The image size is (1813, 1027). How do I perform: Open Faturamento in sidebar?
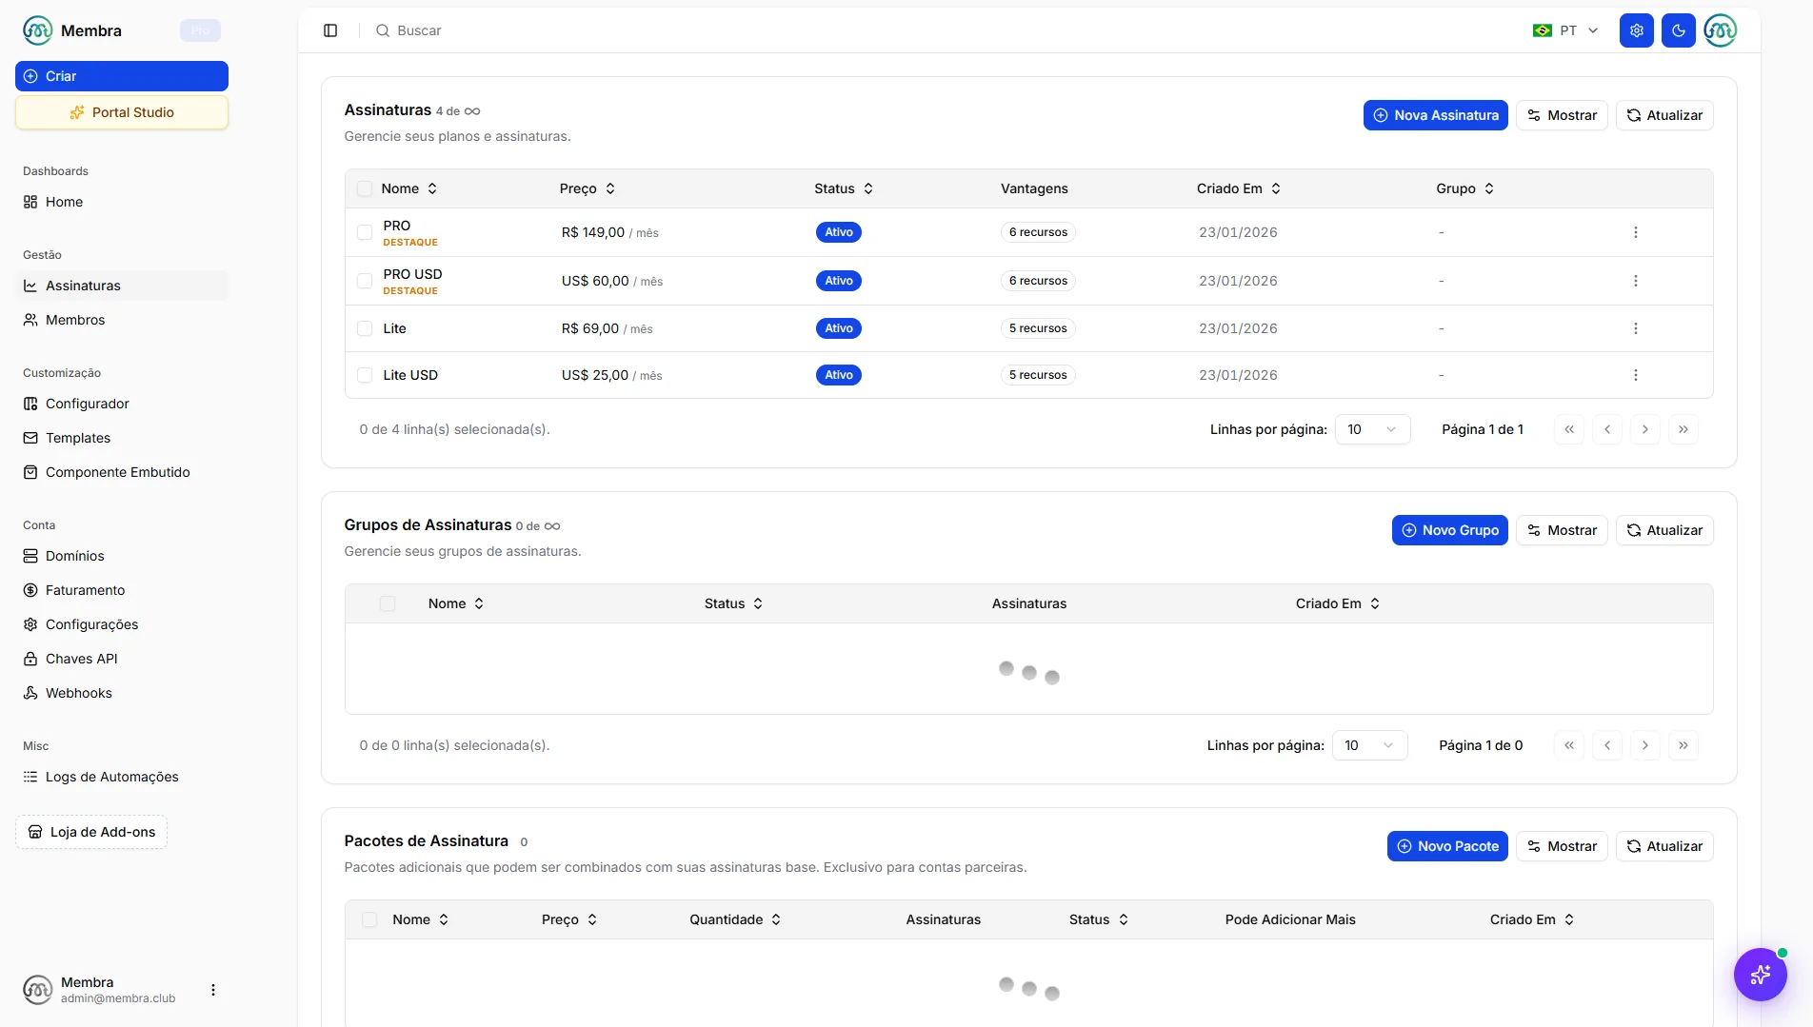point(122,590)
